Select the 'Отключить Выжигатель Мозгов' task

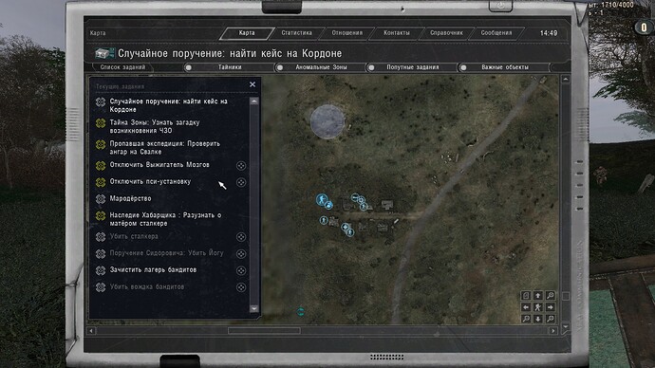159,165
